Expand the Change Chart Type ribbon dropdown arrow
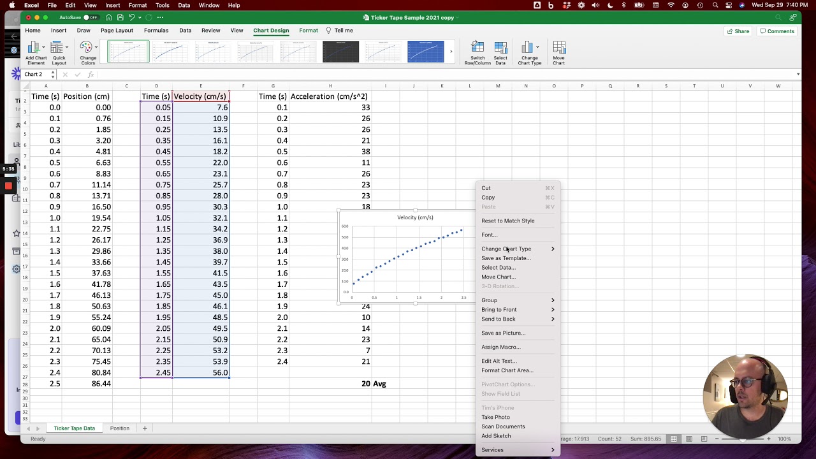This screenshot has height=459, width=816. (537, 47)
